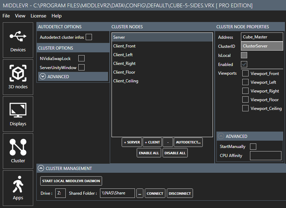Open the Apps panel
The image size is (286, 208).
(x=18, y=188)
